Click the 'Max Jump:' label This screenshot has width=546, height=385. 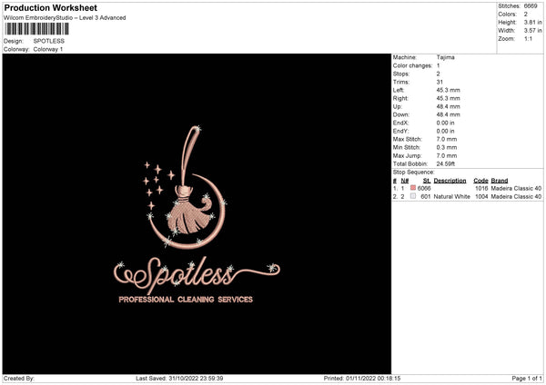[x=408, y=155]
